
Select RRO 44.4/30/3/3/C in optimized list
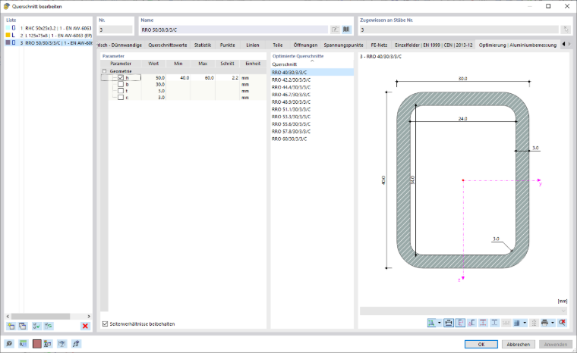[x=312, y=87]
